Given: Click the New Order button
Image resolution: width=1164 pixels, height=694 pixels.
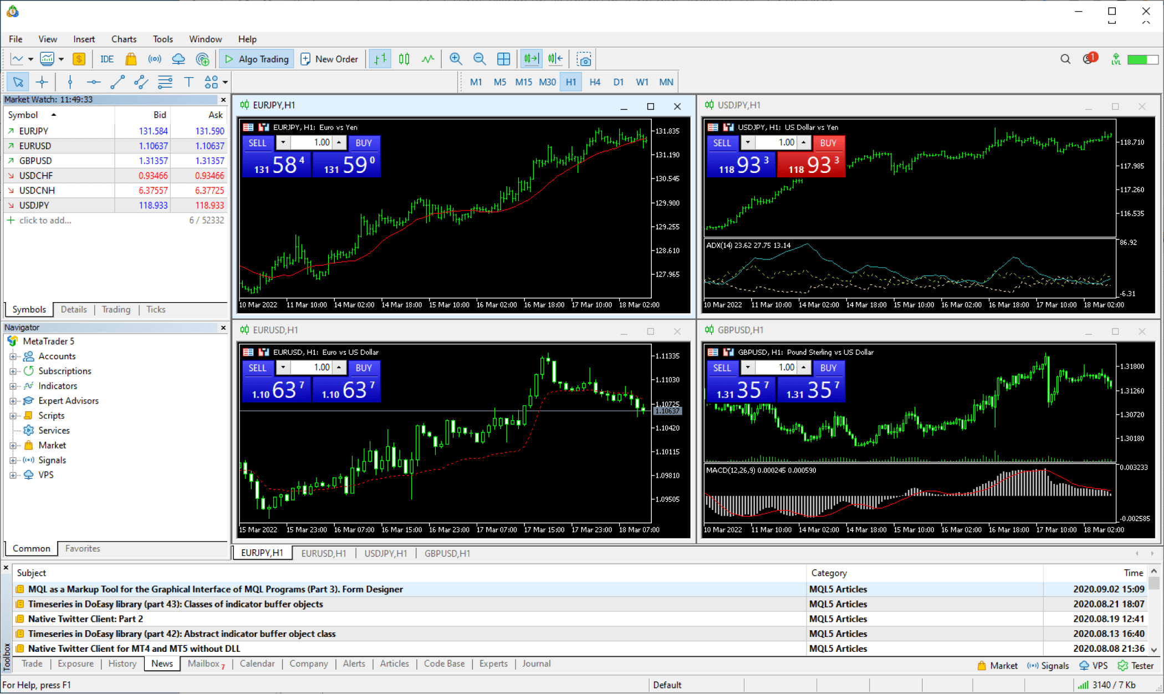Looking at the screenshot, I should point(329,59).
